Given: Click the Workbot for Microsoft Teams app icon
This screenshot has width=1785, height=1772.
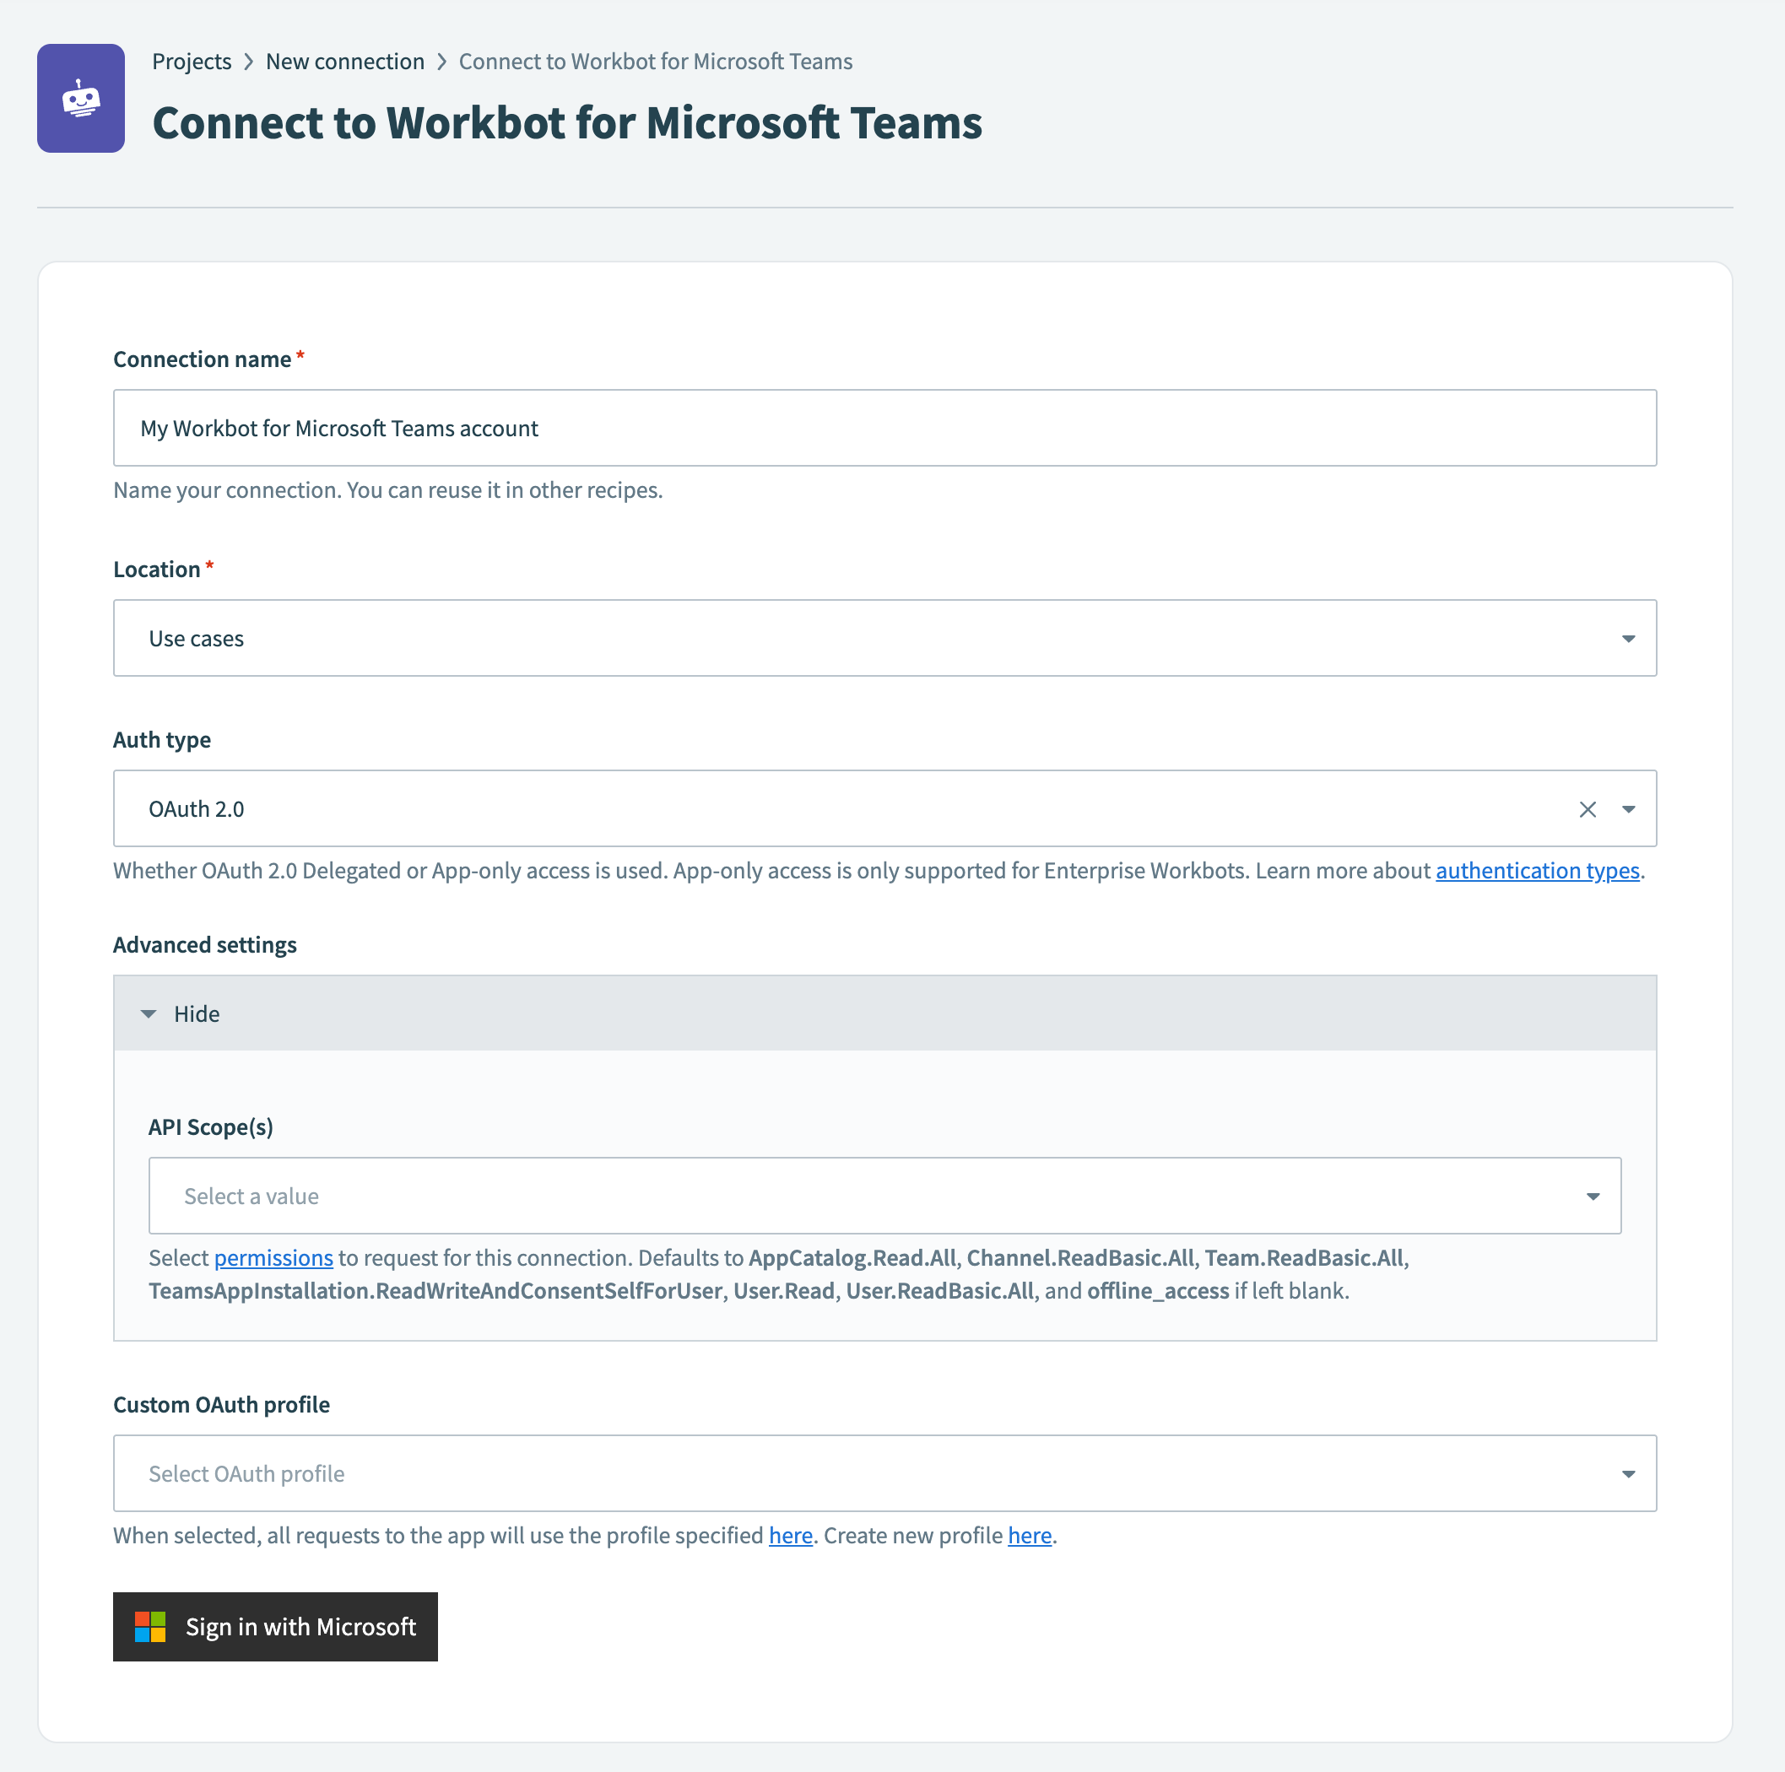Looking at the screenshot, I should click(x=80, y=98).
